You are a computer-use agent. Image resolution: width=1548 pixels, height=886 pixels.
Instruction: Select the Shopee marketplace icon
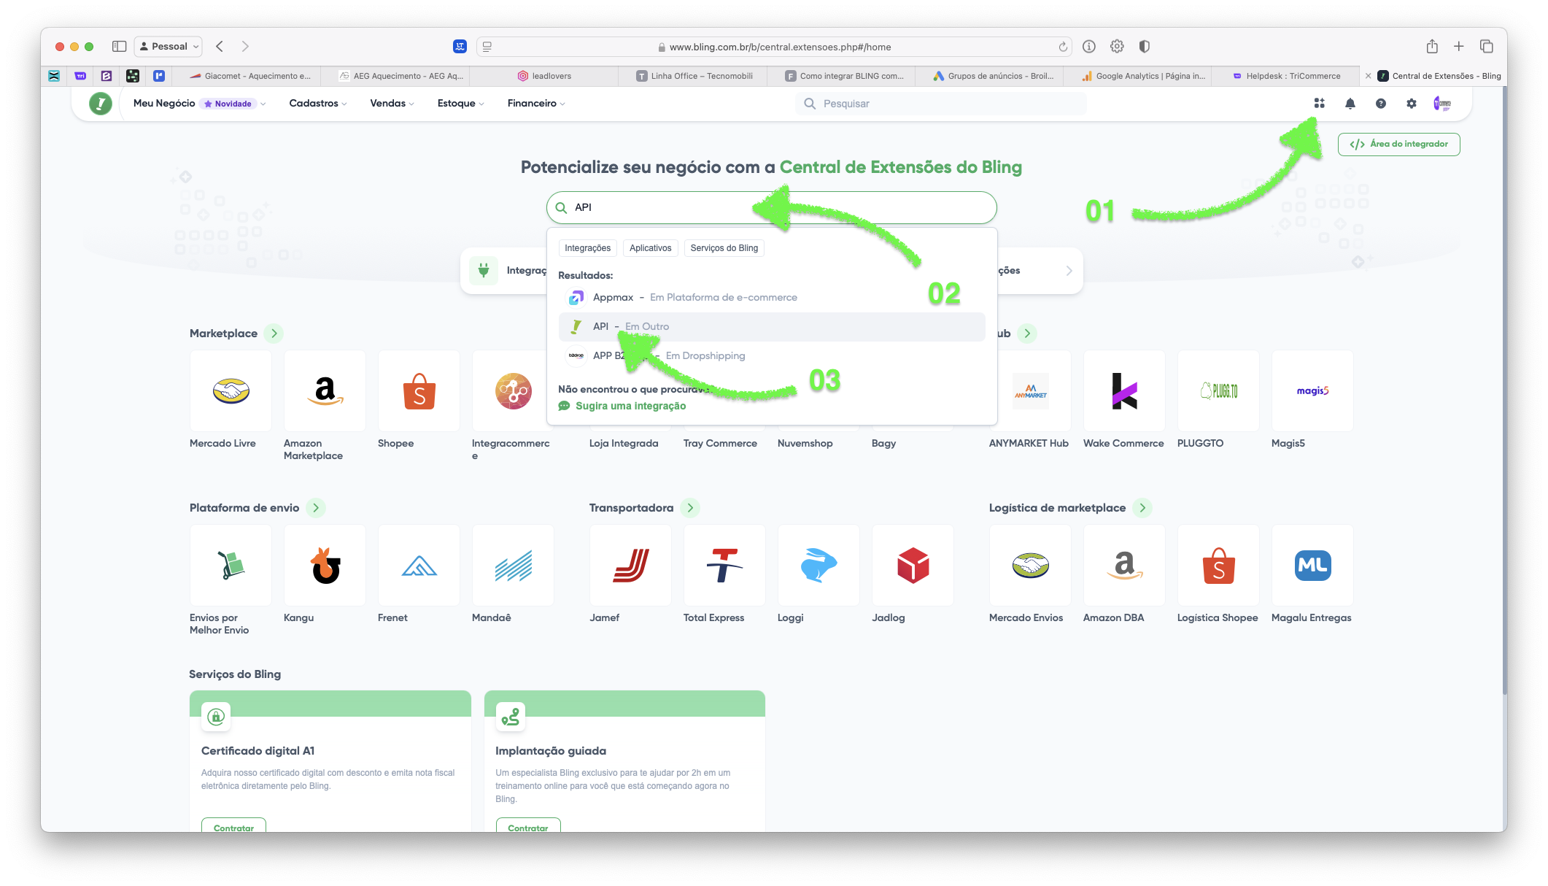[x=419, y=391]
